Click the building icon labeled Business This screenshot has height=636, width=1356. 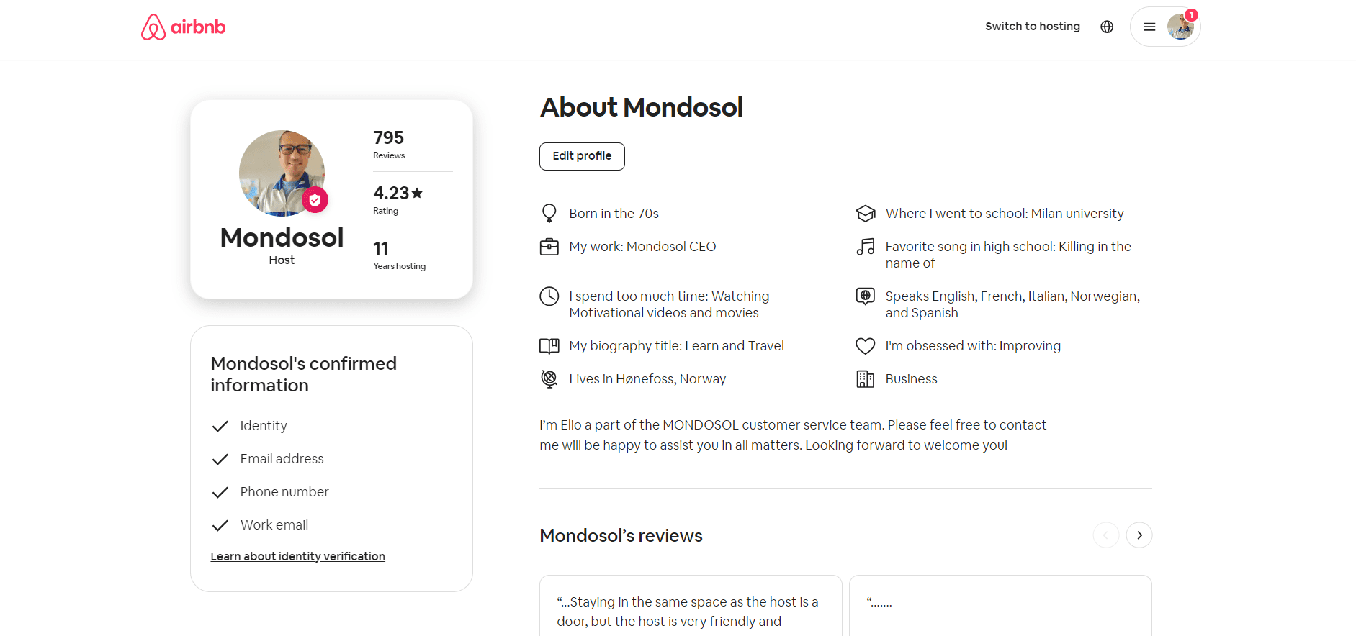click(865, 378)
